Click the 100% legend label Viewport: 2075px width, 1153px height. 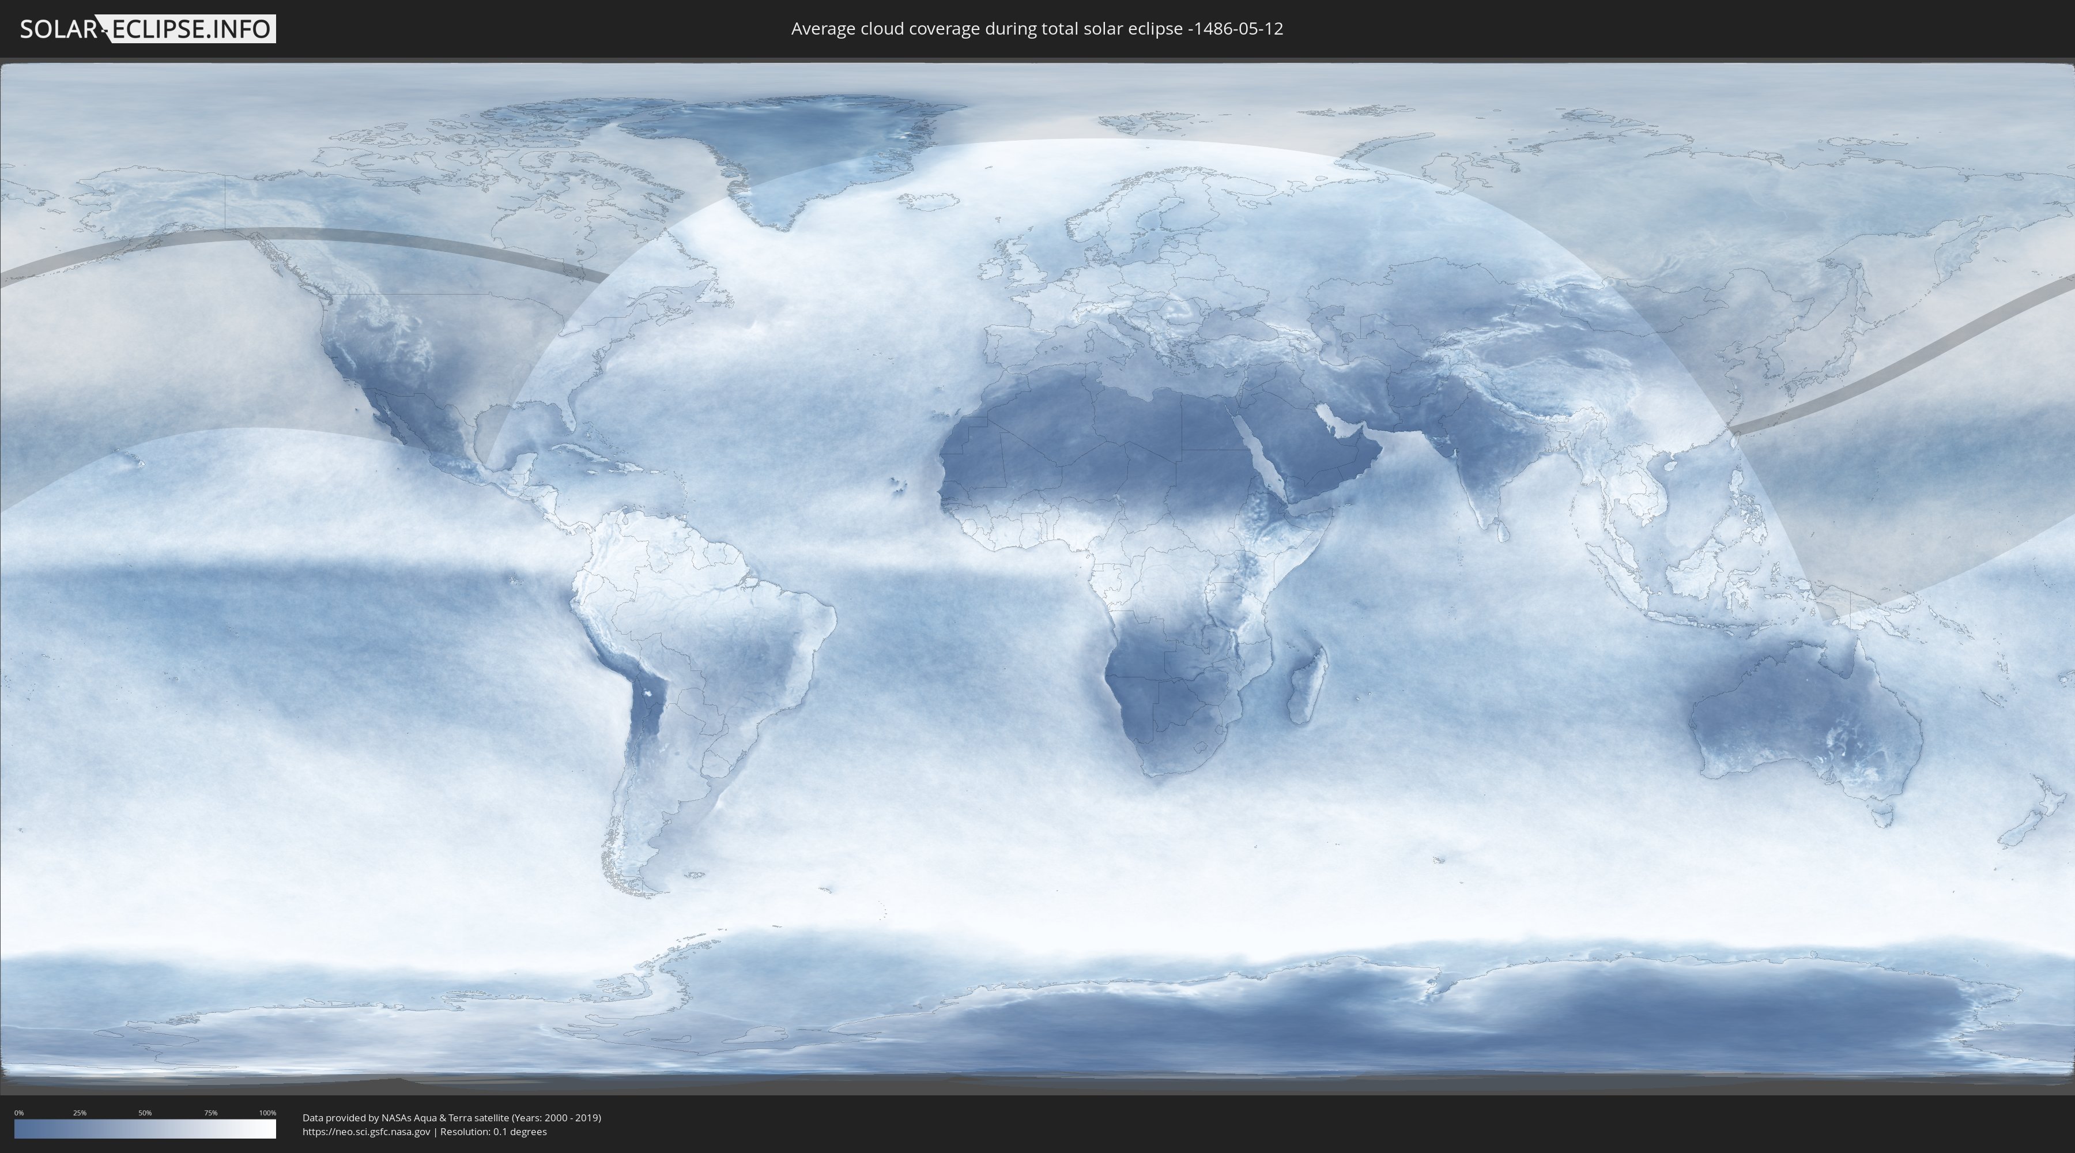pyautogui.click(x=267, y=1113)
